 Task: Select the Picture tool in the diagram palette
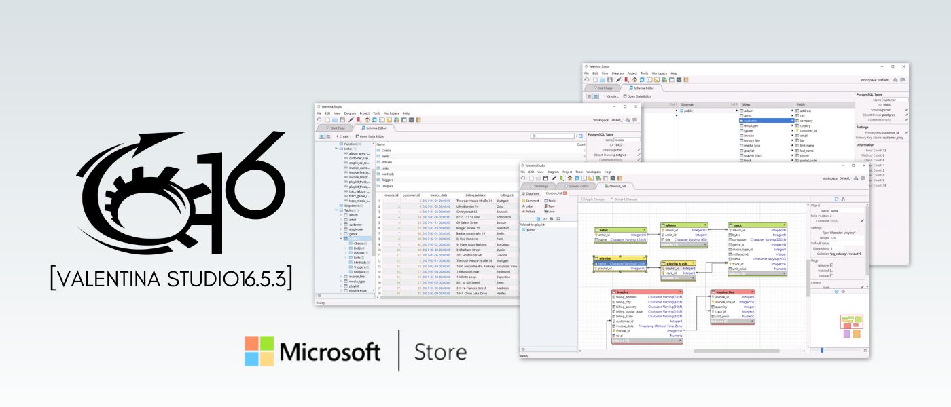pos(528,212)
